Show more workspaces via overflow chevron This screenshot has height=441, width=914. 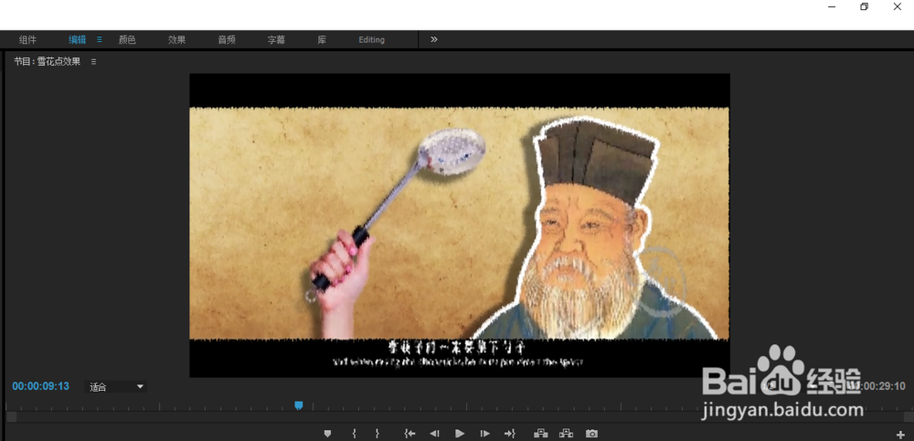click(x=433, y=39)
